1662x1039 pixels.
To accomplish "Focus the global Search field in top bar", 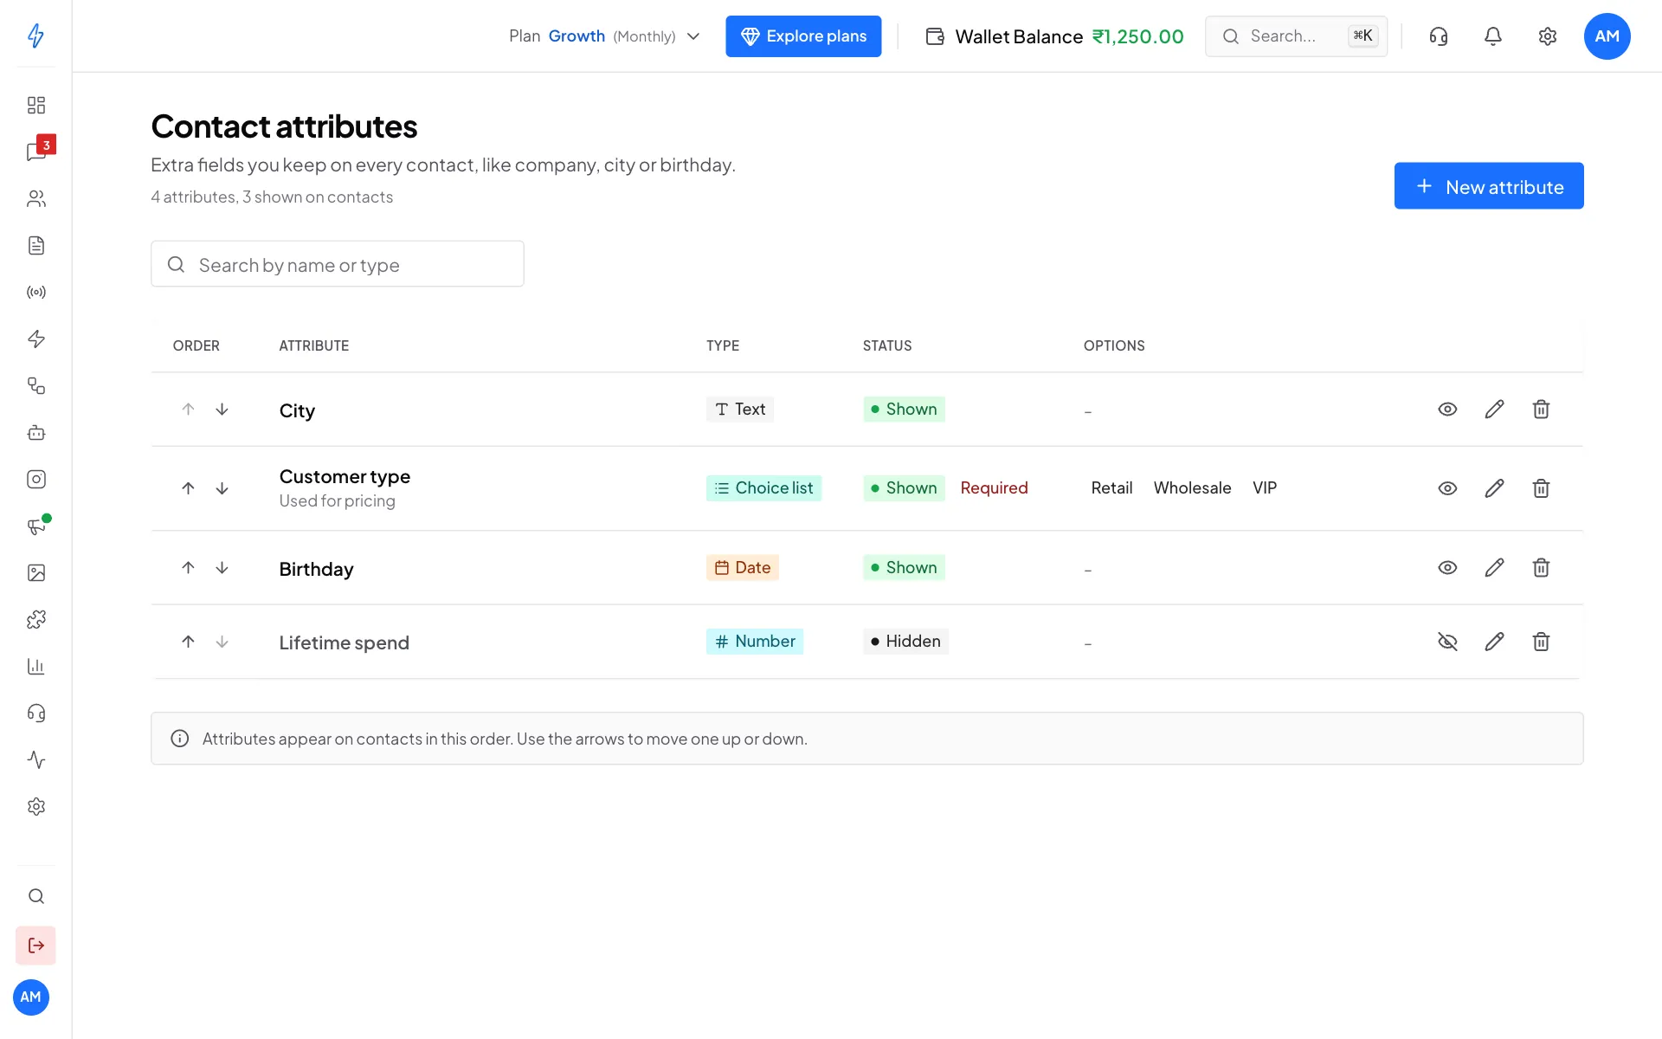I will click(x=1297, y=36).
